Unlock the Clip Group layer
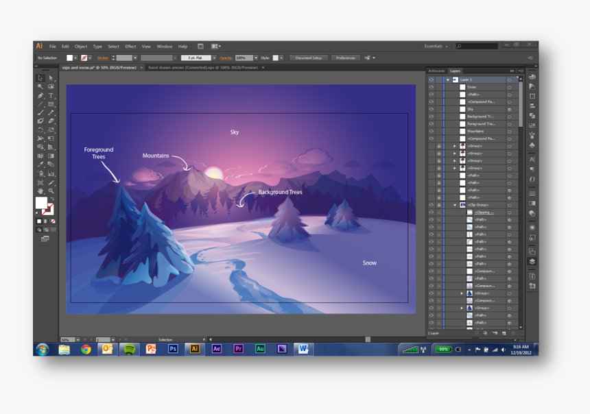The image size is (590, 414). [439, 205]
